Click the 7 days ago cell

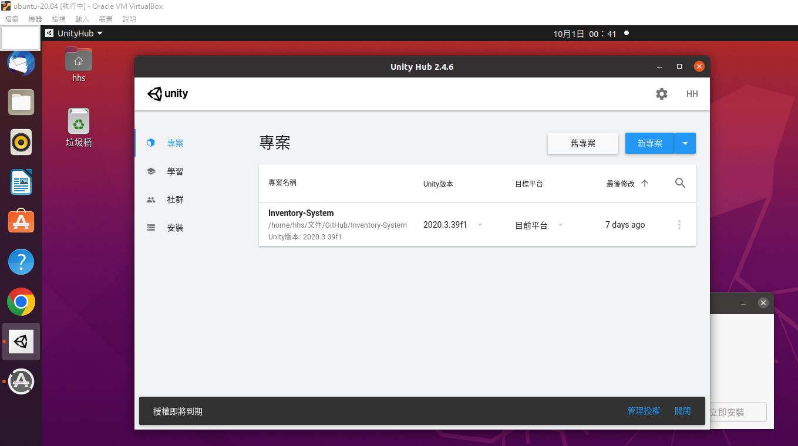pos(625,225)
